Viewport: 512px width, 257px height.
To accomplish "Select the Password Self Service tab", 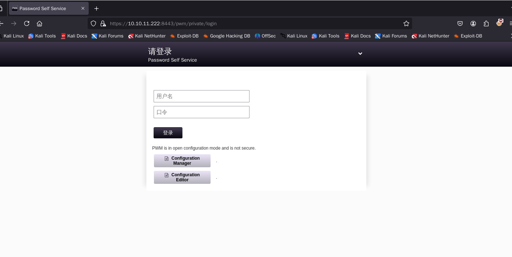I will (x=49, y=8).
